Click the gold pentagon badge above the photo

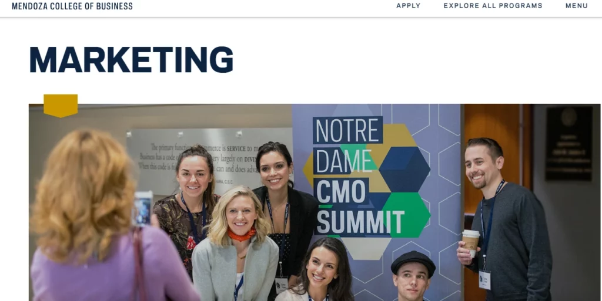point(61,106)
